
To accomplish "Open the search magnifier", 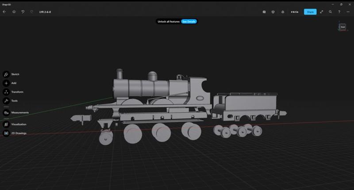I will coord(330,12).
